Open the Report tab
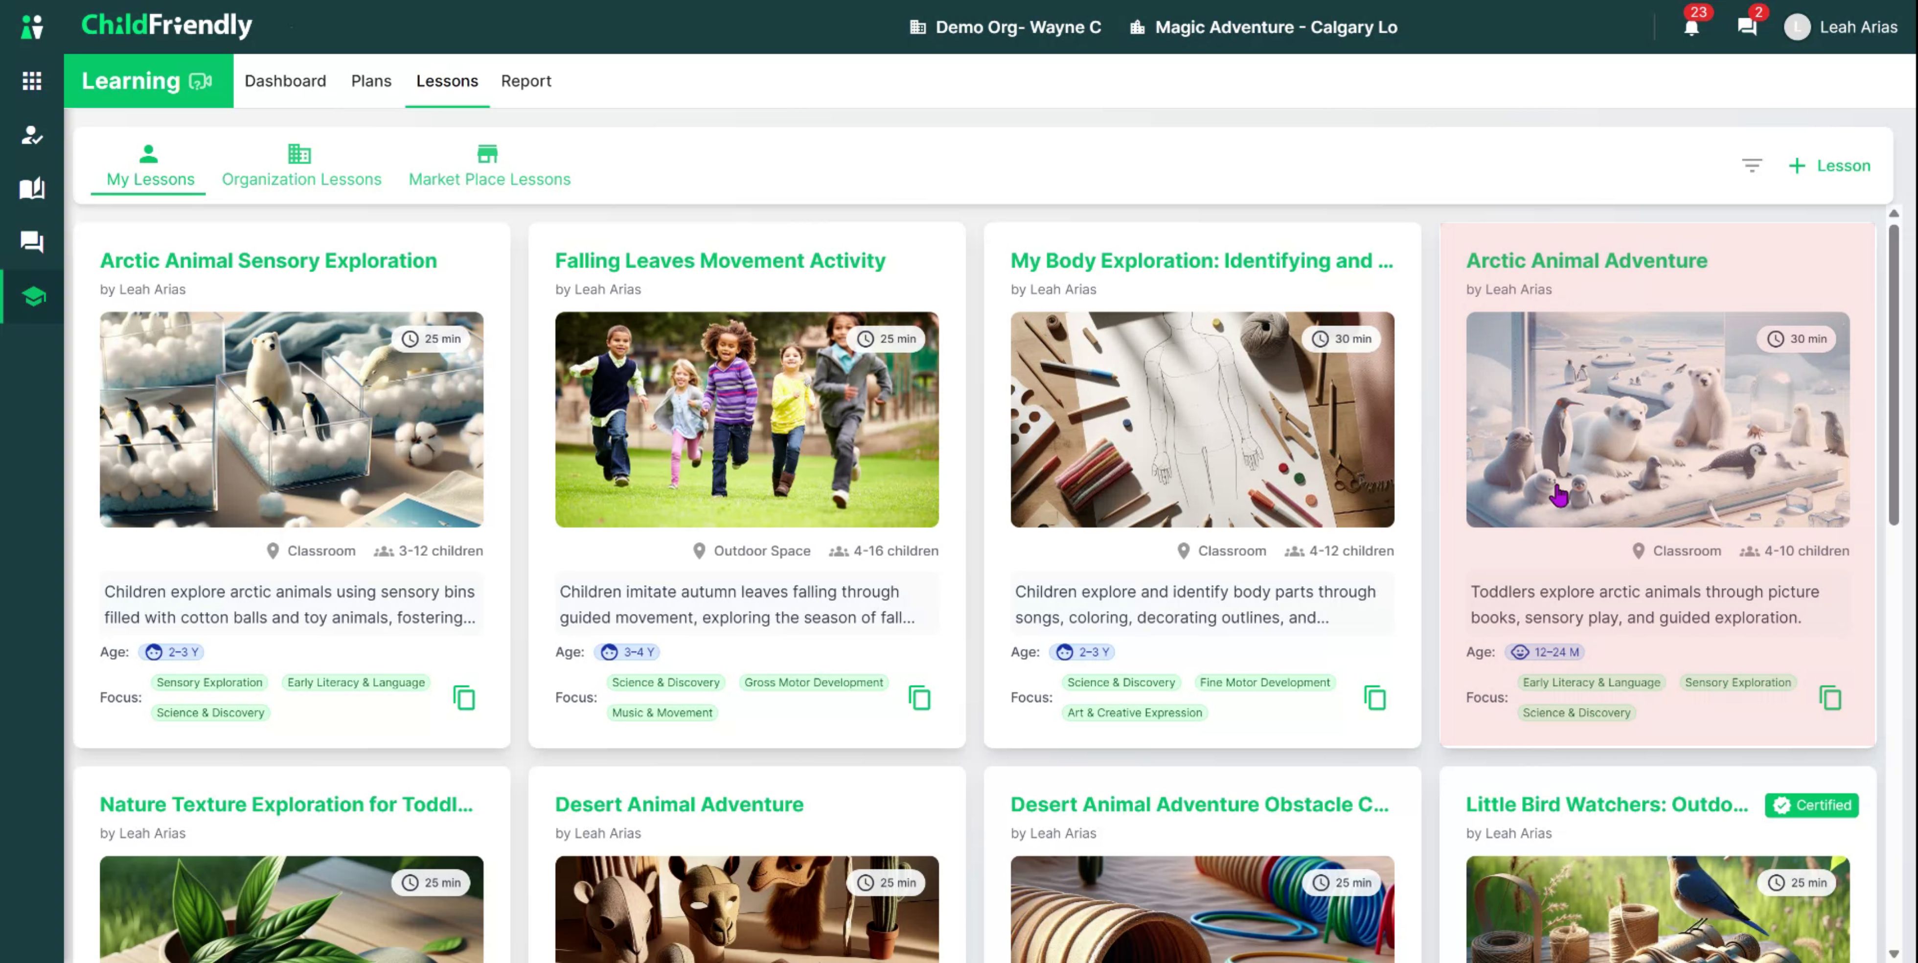This screenshot has height=963, width=1918. tap(525, 81)
